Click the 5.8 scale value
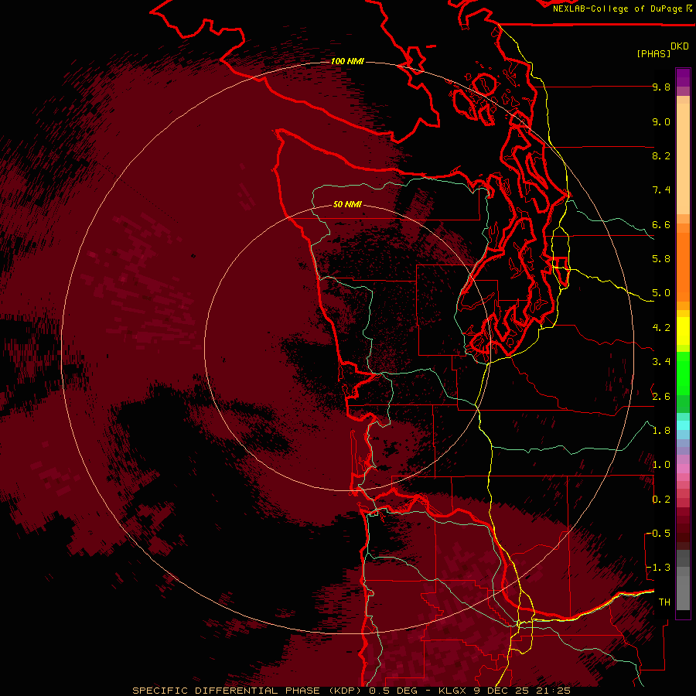The image size is (696, 696). point(661,259)
